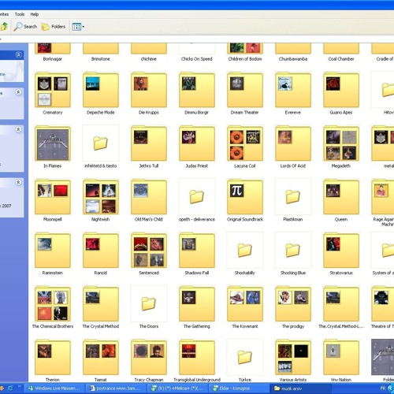394x394 pixels.
Task: Open the Moonspell folder
Action: click(53, 197)
